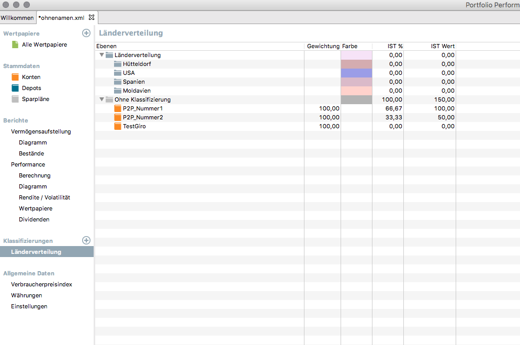Select the P2P_Nummer1 row label
Viewport: 520px width, 345px height.
pyautogui.click(x=143, y=108)
